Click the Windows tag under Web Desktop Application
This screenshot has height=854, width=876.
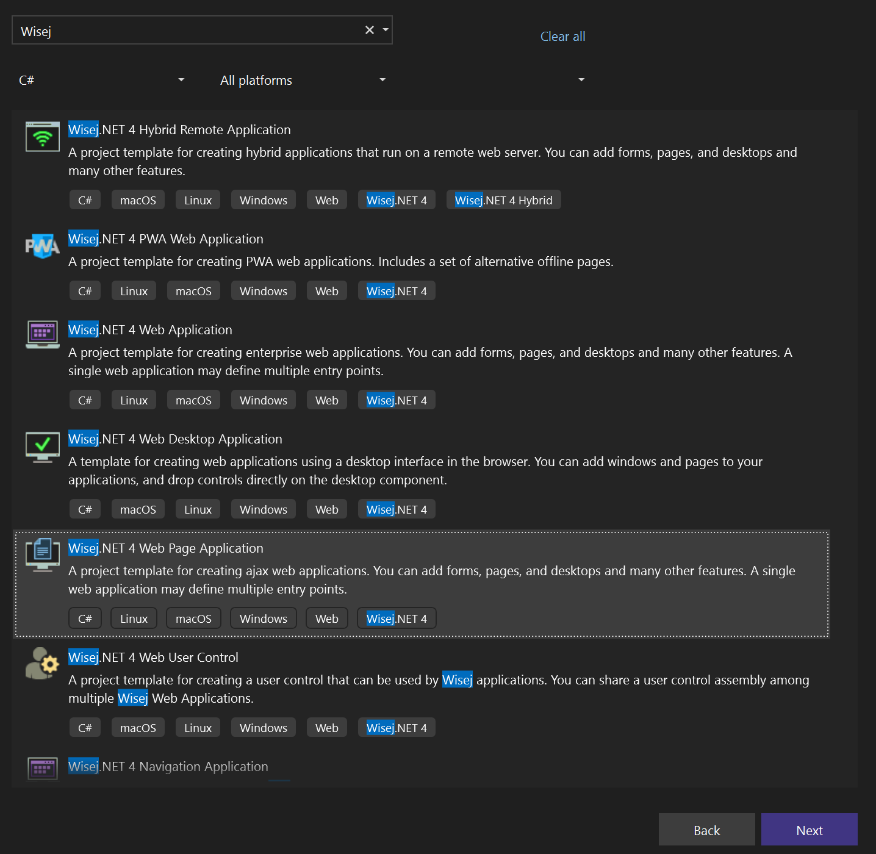(x=264, y=509)
